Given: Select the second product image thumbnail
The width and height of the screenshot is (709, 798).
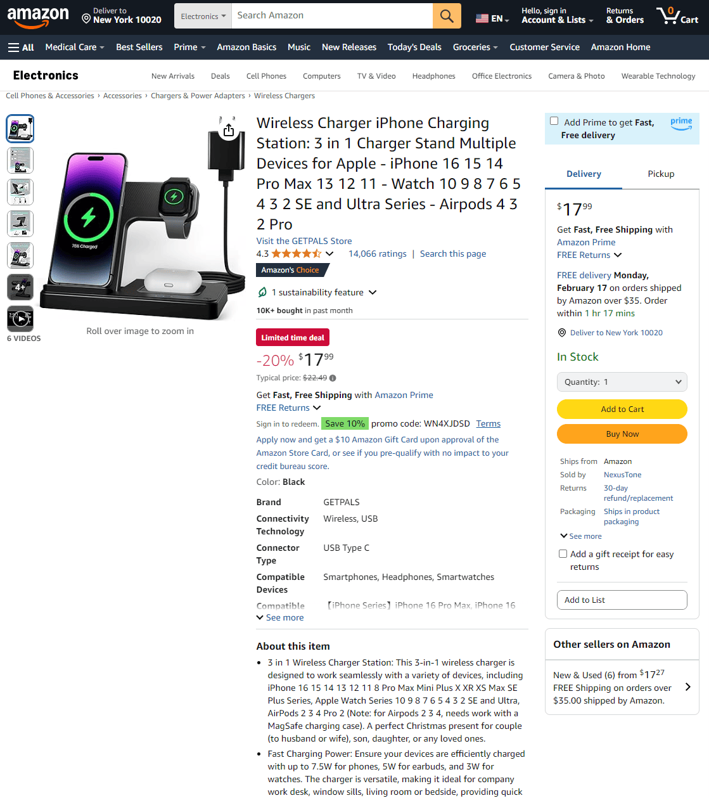Looking at the screenshot, I should coord(20,160).
